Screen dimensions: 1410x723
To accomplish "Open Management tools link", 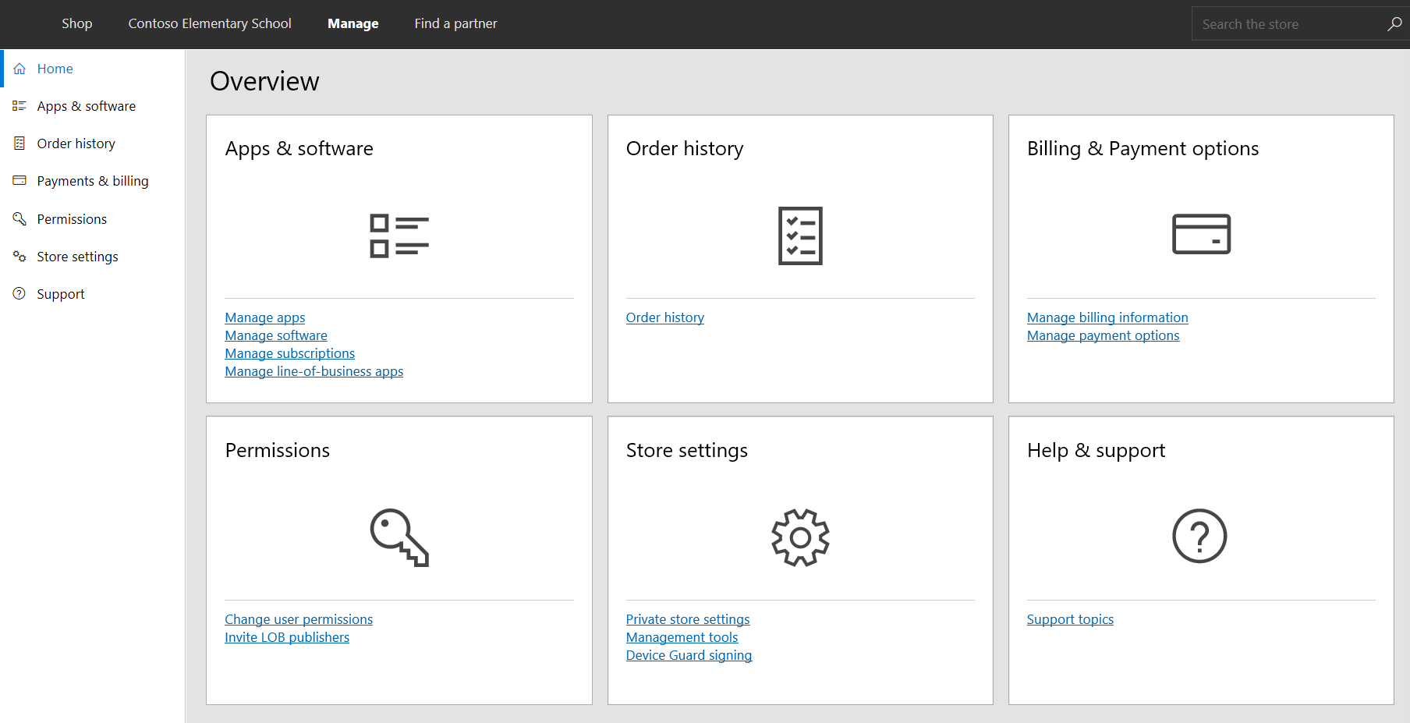I will (x=682, y=637).
